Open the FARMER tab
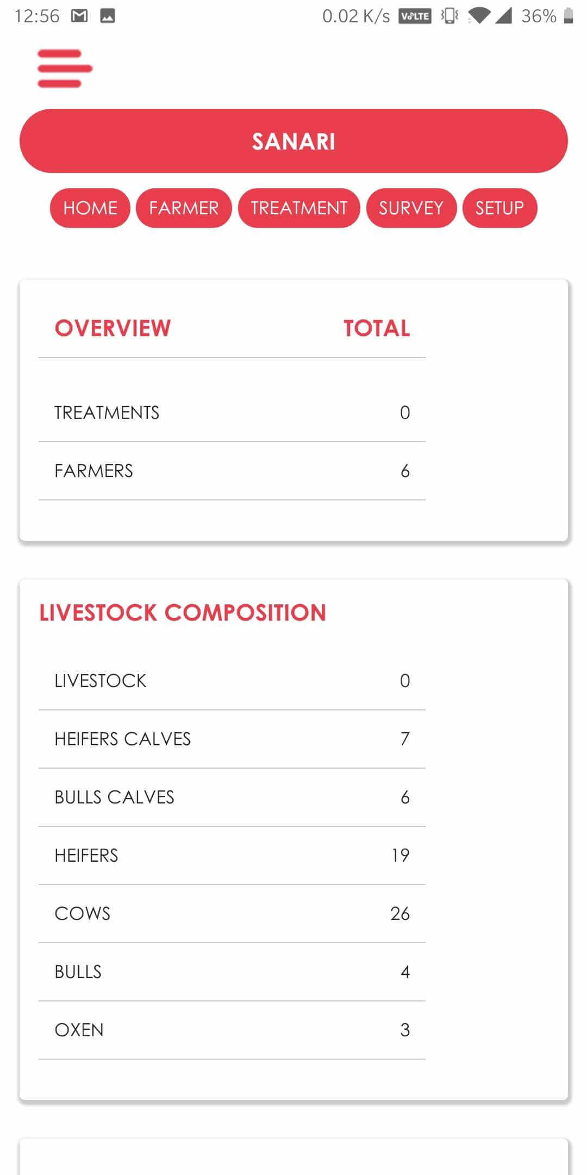 (184, 208)
